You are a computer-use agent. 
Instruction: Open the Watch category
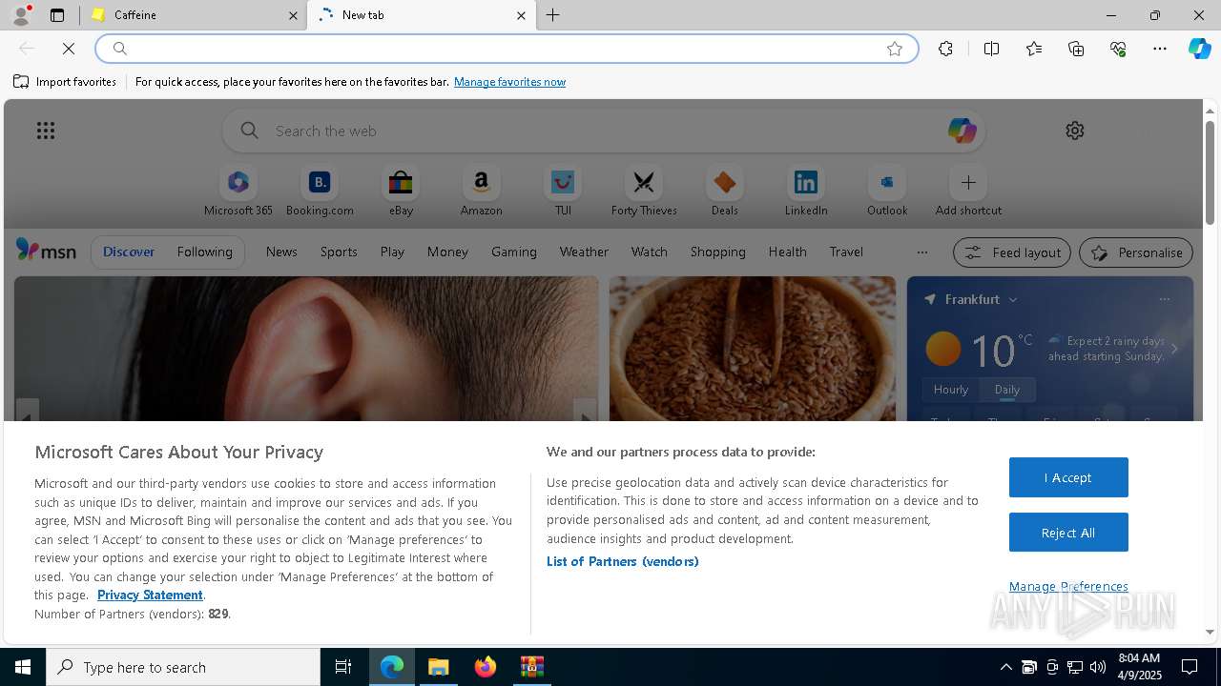(650, 252)
